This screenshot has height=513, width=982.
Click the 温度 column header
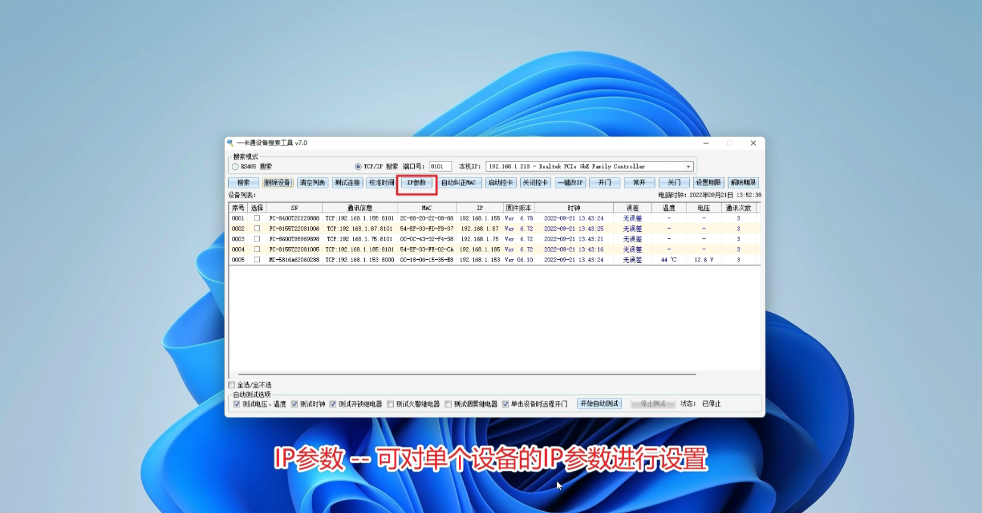pyautogui.click(x=669, y=208)
